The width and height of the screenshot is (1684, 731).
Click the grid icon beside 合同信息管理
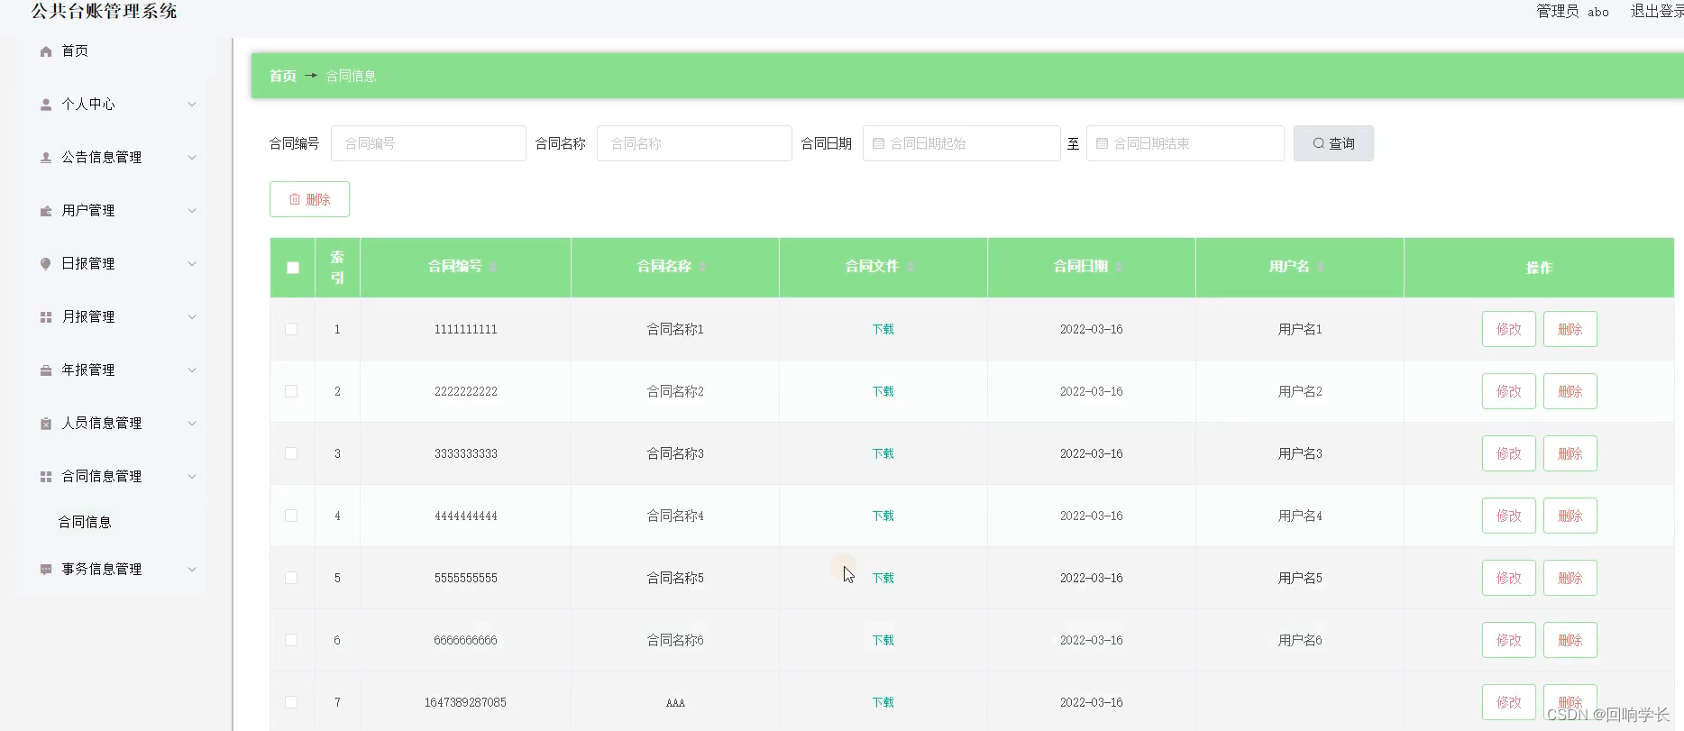point(46,477)
